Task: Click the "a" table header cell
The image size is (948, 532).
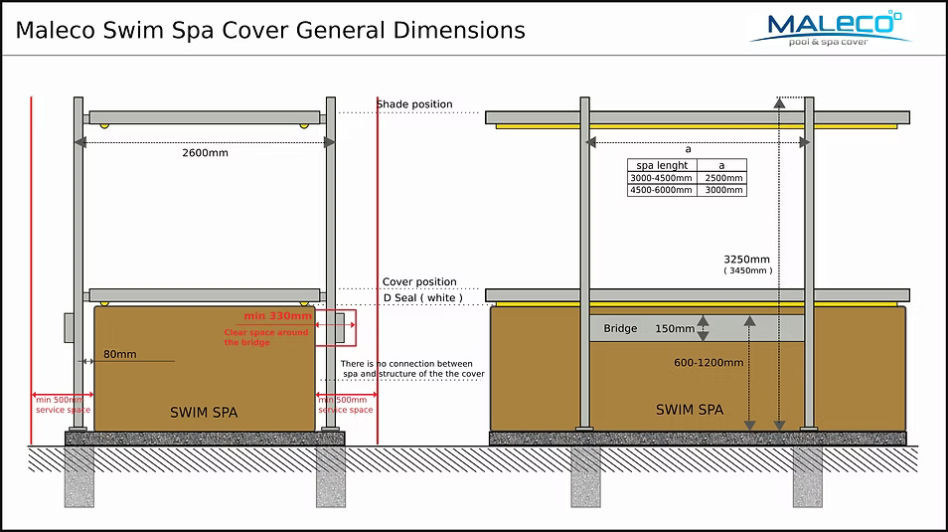Action: point(721,165)
